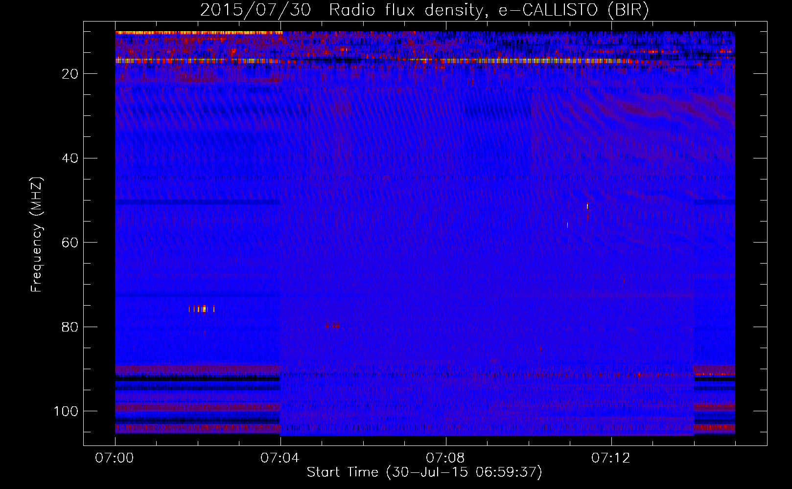The width and height of the screenshot is (792, 489).
Task: Click the red burst near 80 MHz after 07:05
Action: point(332,325)
